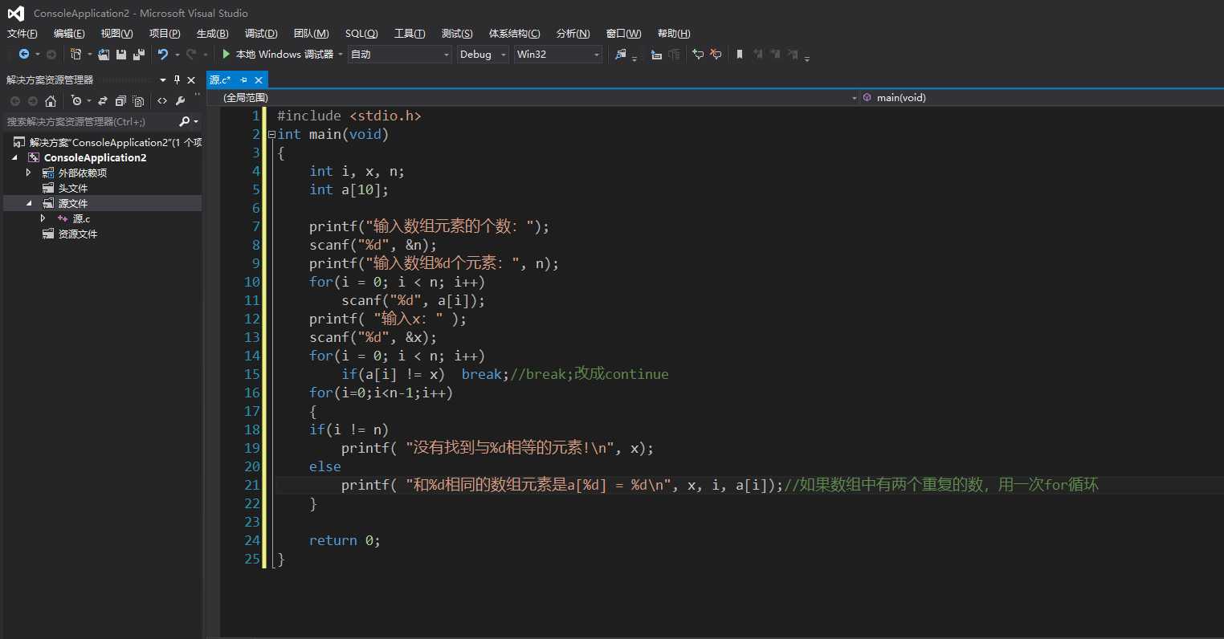Close the Solution Explorer panel

click(191, 80)
